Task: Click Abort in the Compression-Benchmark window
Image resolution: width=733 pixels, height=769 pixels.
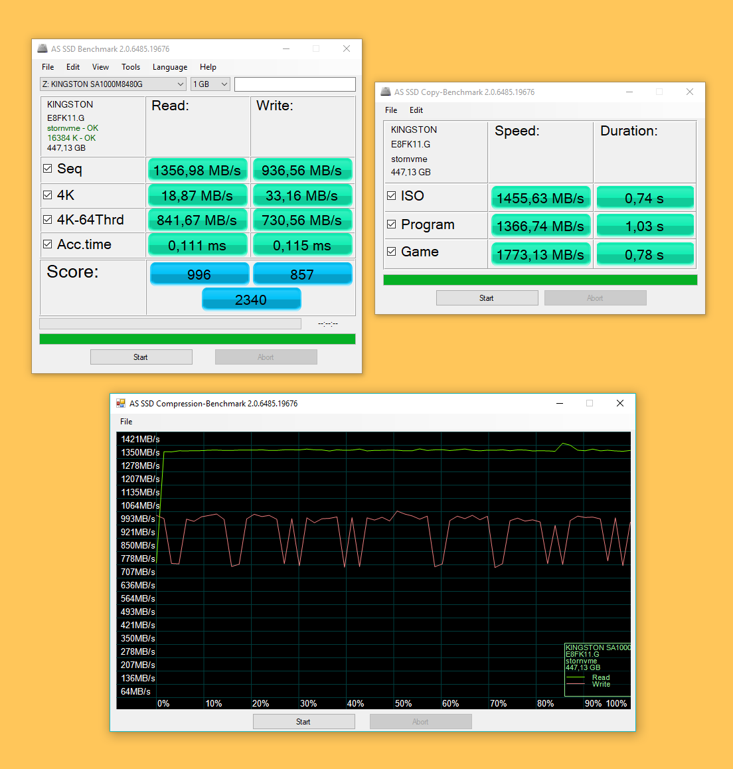Action: 421,721
